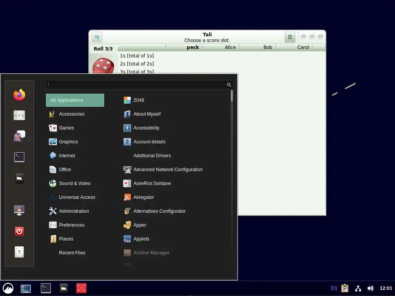Open About Myself application
This screenshot has width=395, height=296.
pos(142,114)
